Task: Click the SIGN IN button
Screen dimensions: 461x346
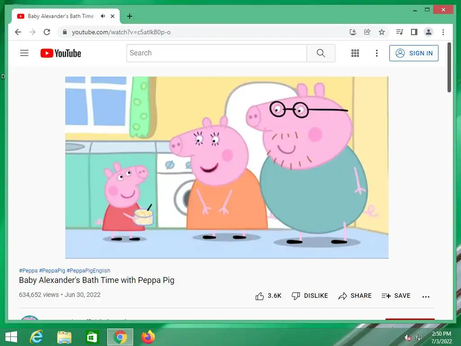Action: 414,53
